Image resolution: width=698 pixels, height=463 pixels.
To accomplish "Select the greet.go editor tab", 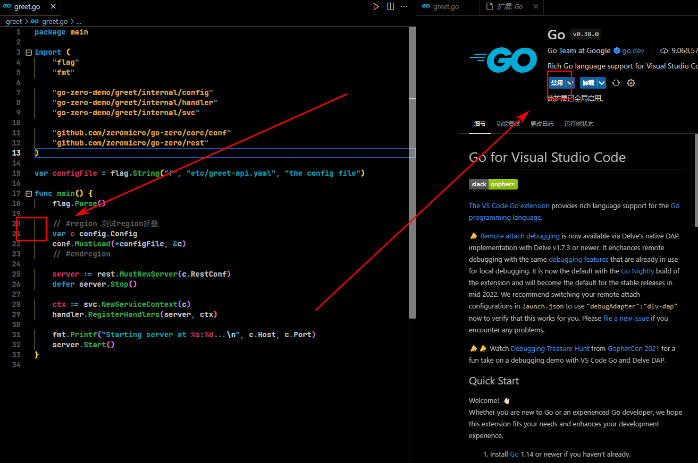I will pyautogui.click(x=26, y=7).
